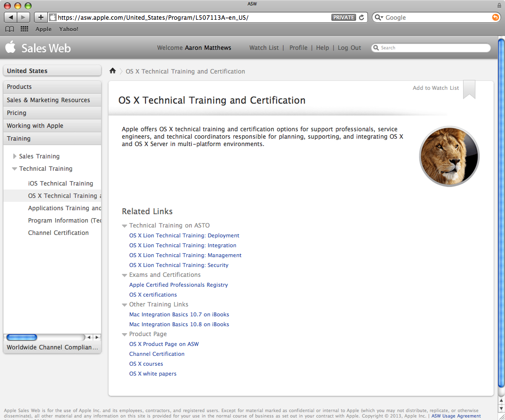Open OS X courses link

click(146, 364)
